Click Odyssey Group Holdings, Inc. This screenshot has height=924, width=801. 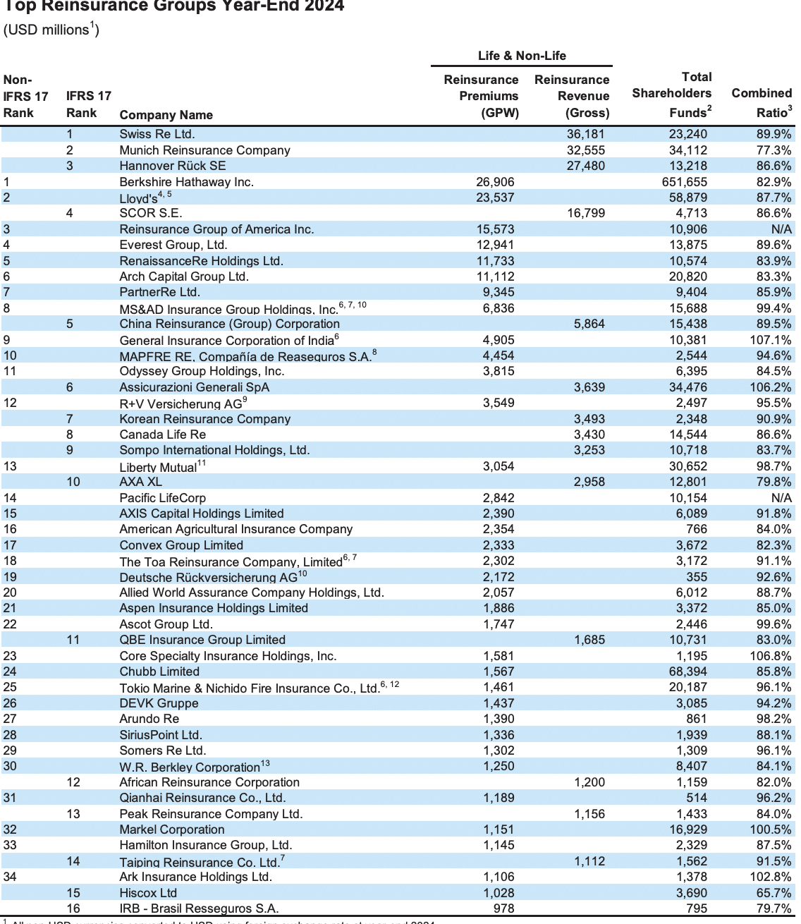click(202, 371)
